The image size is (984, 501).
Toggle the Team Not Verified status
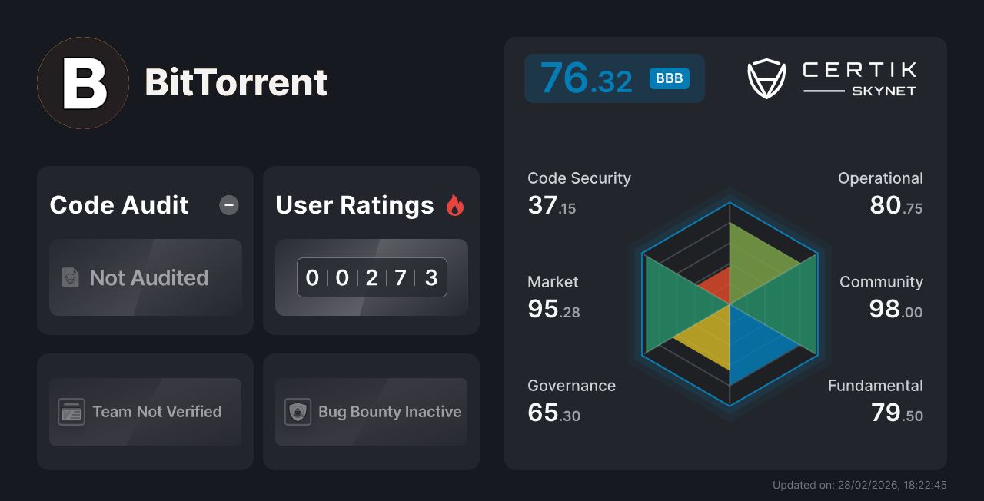pyautogui.click(x=145, y=412)
